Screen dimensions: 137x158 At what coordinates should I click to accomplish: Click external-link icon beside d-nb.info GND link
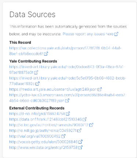pyautogui.click(x=68, y=114)
